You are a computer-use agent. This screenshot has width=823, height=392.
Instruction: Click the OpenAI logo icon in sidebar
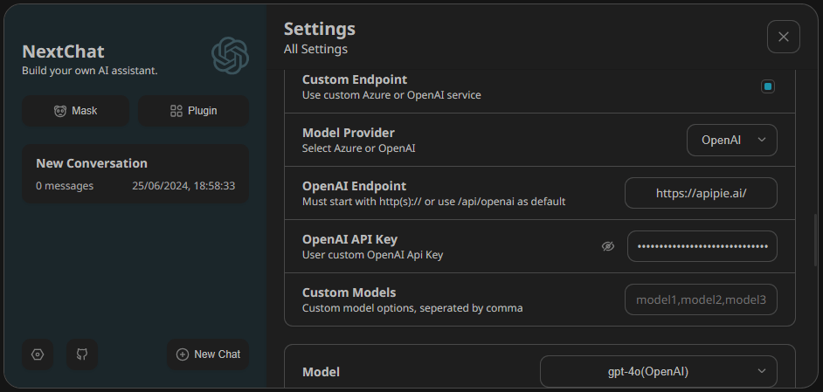tap(231, 56)
